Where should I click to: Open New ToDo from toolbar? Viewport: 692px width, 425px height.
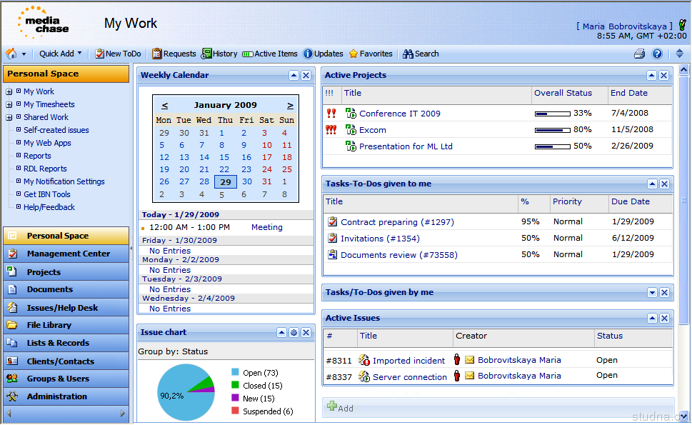coord(119,54)
